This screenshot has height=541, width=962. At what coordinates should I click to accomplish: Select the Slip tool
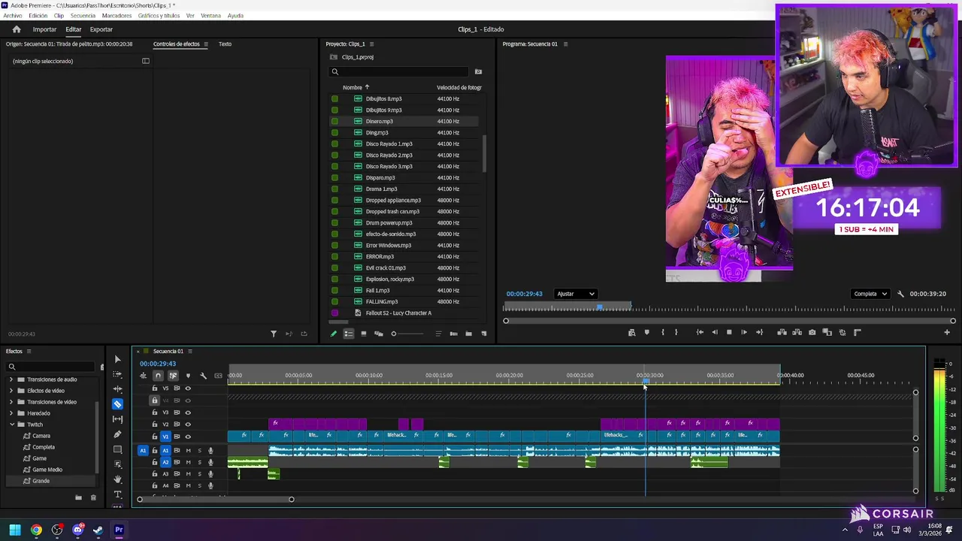[x=117, y=419]
